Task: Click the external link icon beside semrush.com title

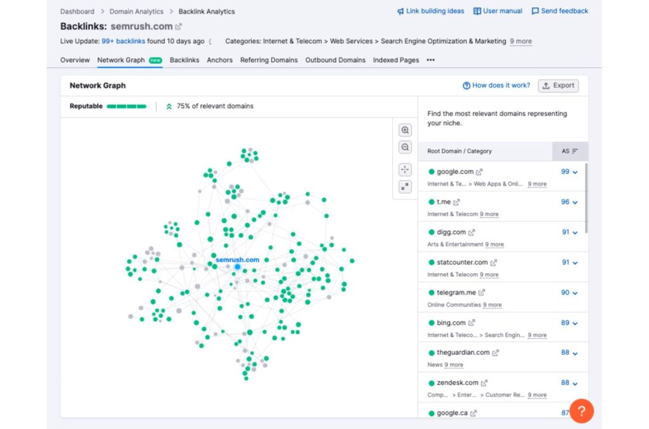Action: point(180,27)
